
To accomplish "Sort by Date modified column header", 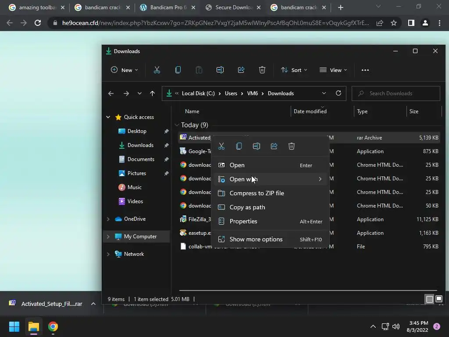I will point(310,111).
